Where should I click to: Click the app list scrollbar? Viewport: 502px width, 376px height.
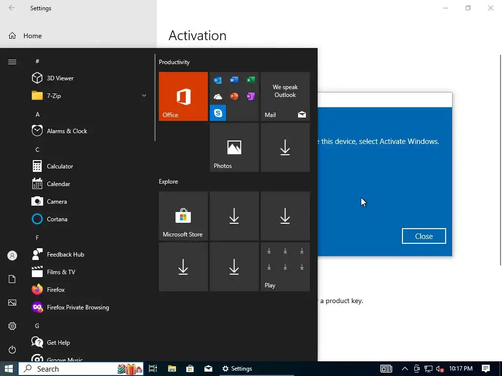[x=155, y=97]
